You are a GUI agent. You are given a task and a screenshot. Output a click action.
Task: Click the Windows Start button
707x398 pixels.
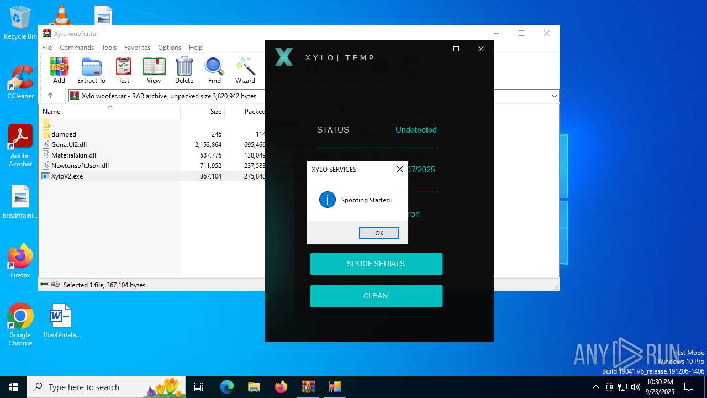13,387
